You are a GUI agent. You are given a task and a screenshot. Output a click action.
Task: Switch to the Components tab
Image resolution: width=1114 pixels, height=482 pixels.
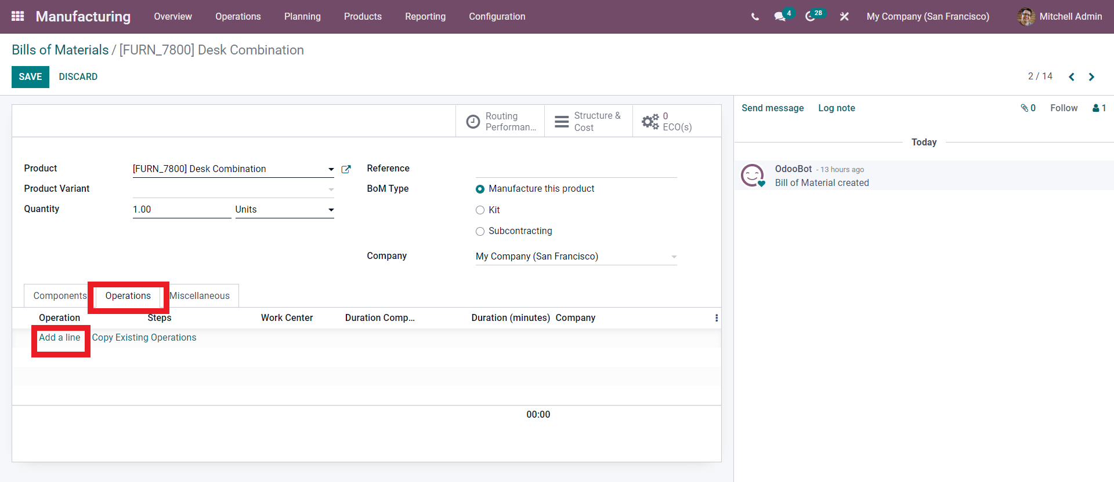60,296
